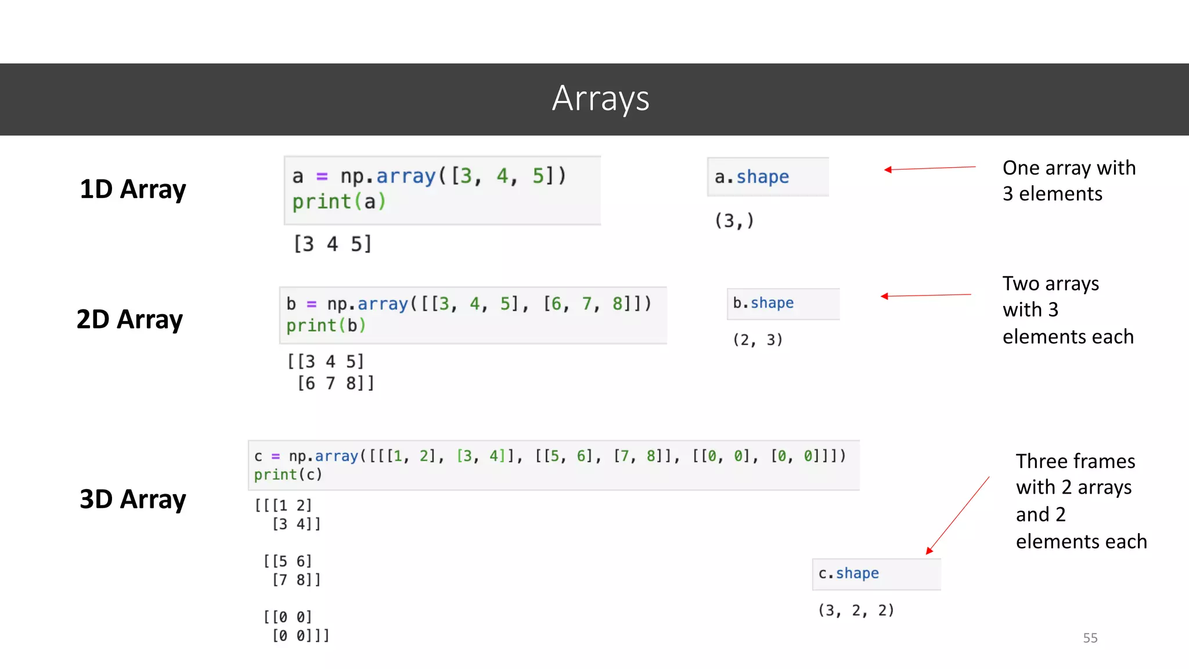Click the 'print(c)' code line
The image size is (1189, 669).
(x=288, y=475)
